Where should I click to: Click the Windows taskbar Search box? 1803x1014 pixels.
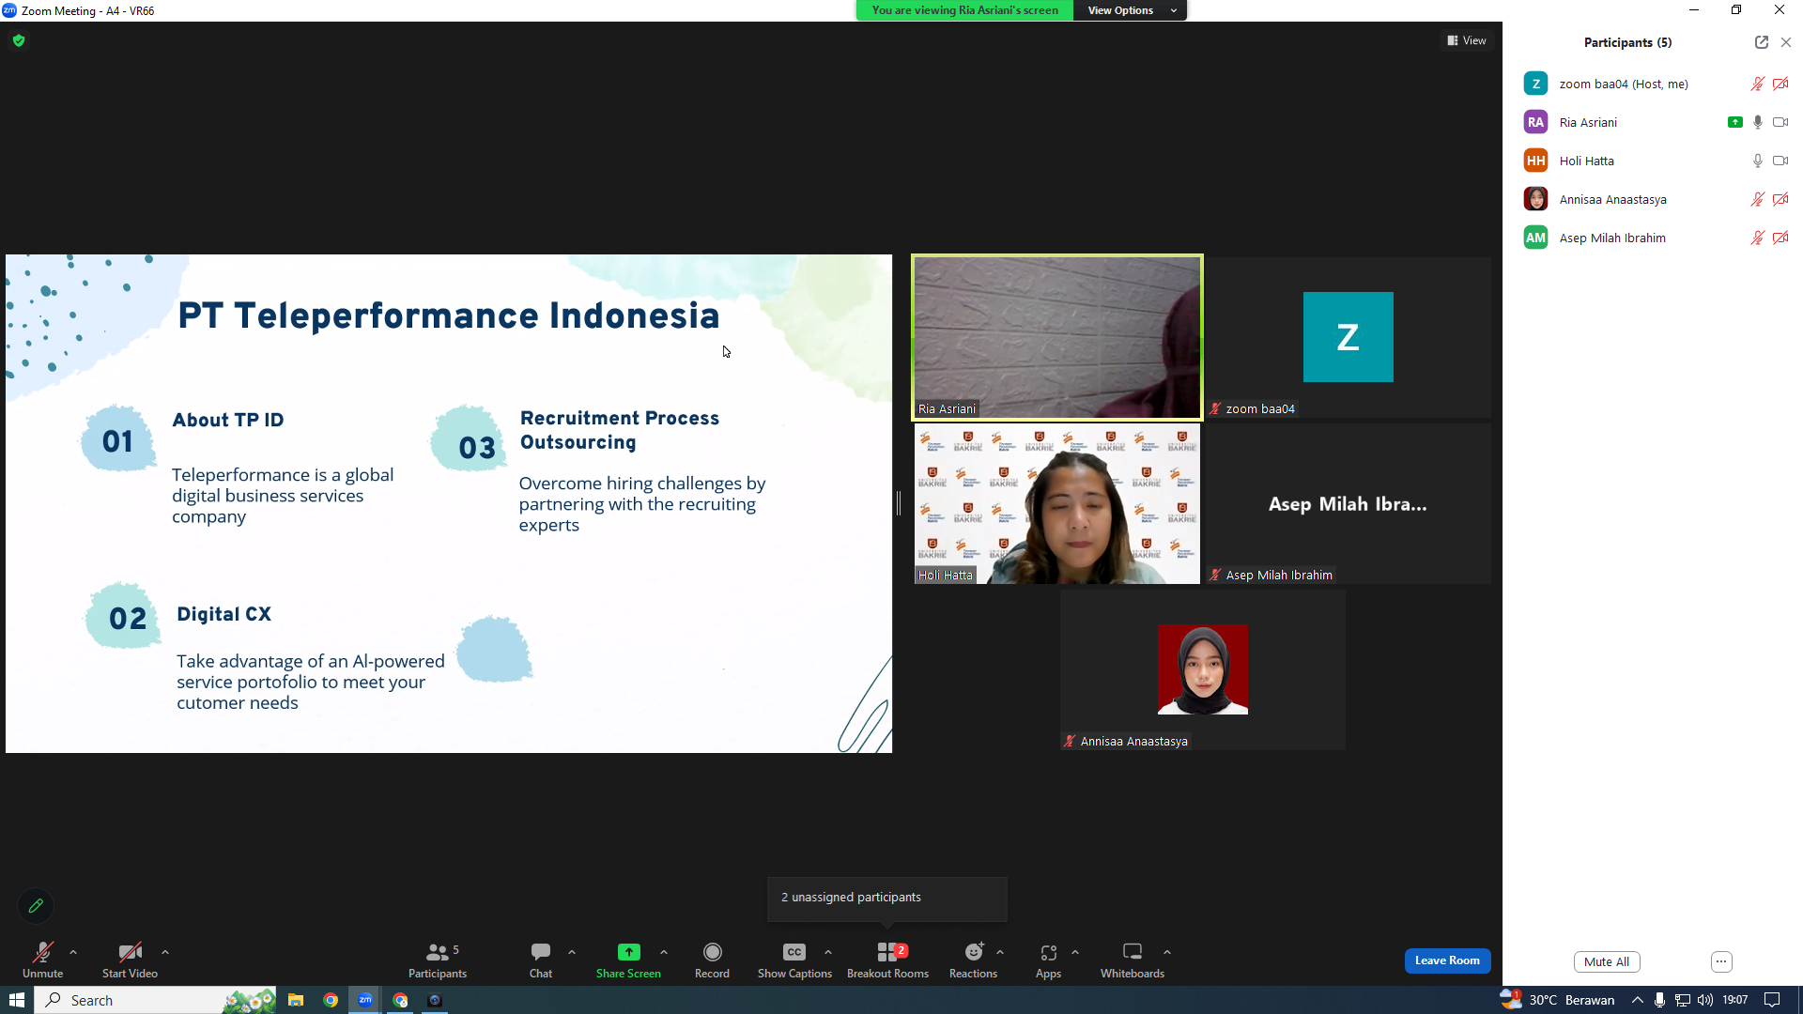click(156, 1000)
